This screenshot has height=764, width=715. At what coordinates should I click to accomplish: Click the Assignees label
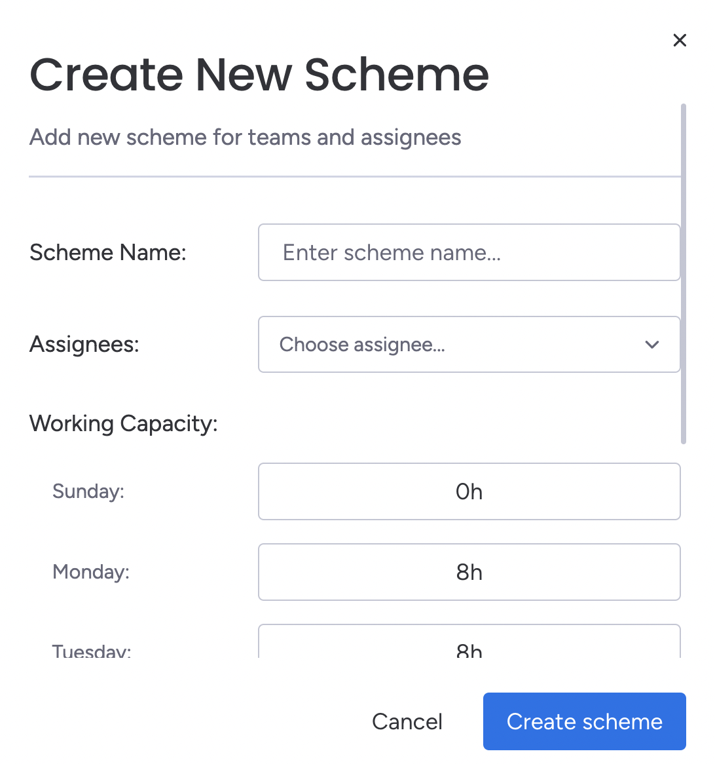pos(84,345)
